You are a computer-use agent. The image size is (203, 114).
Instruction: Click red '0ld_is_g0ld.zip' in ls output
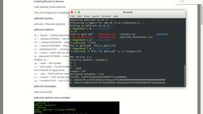[x=82, y=37]
